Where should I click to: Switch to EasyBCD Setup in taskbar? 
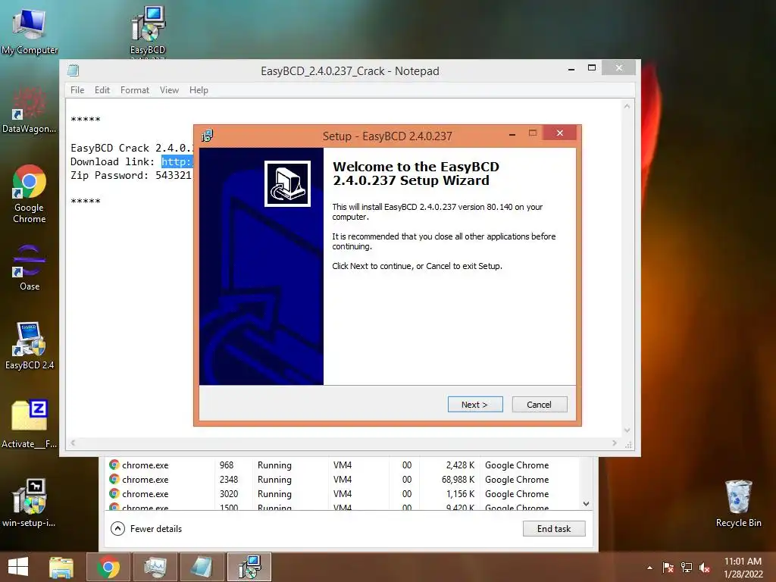249,567
